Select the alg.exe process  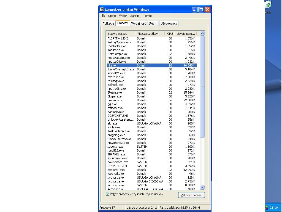pyautogui.click(x=152, y=123)
